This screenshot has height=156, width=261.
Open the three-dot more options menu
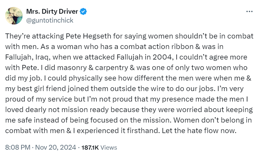point(249,12)
